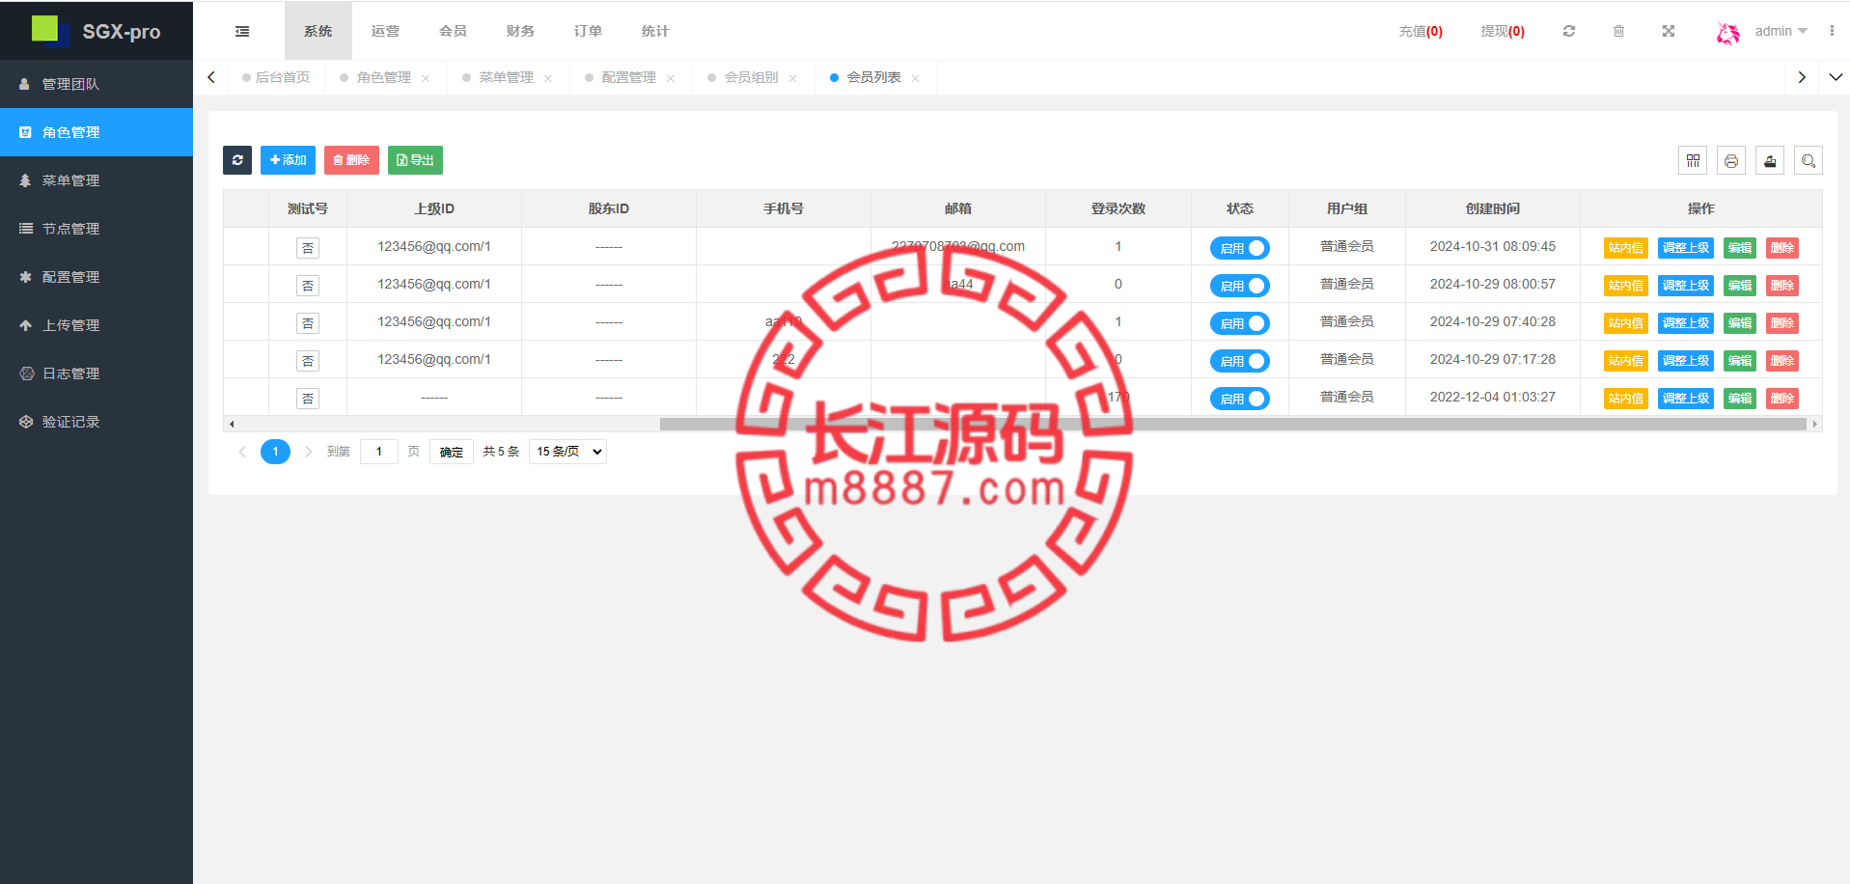Open the 提现(0) notification link
Screen dimensions: 1850x884
pos(1503,31)
